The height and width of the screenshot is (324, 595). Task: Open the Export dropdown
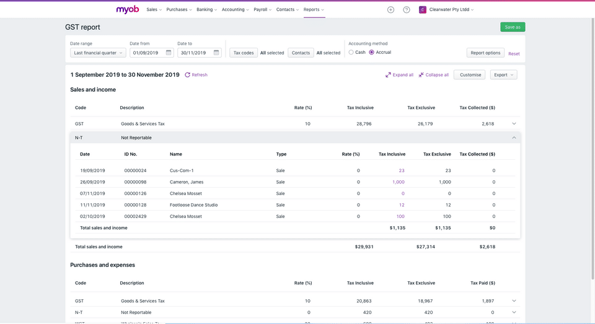503,75
